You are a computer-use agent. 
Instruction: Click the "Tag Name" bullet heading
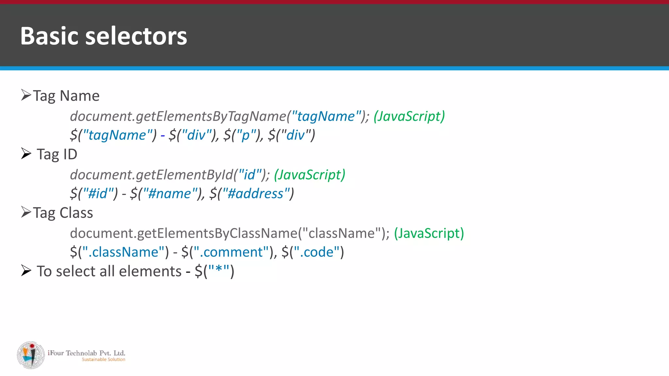pos(66,96)
